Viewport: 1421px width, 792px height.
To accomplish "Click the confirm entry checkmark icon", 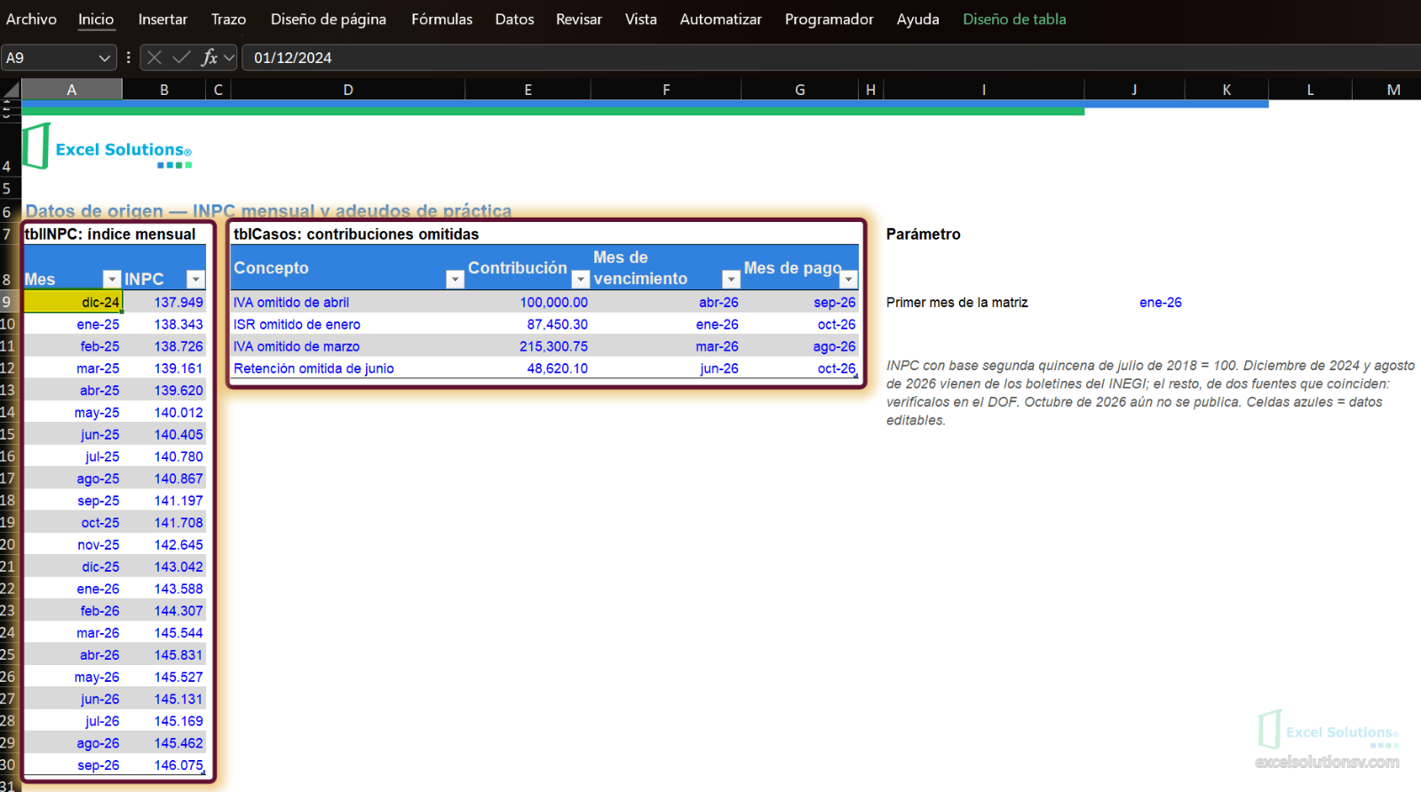I will point(181,58).
